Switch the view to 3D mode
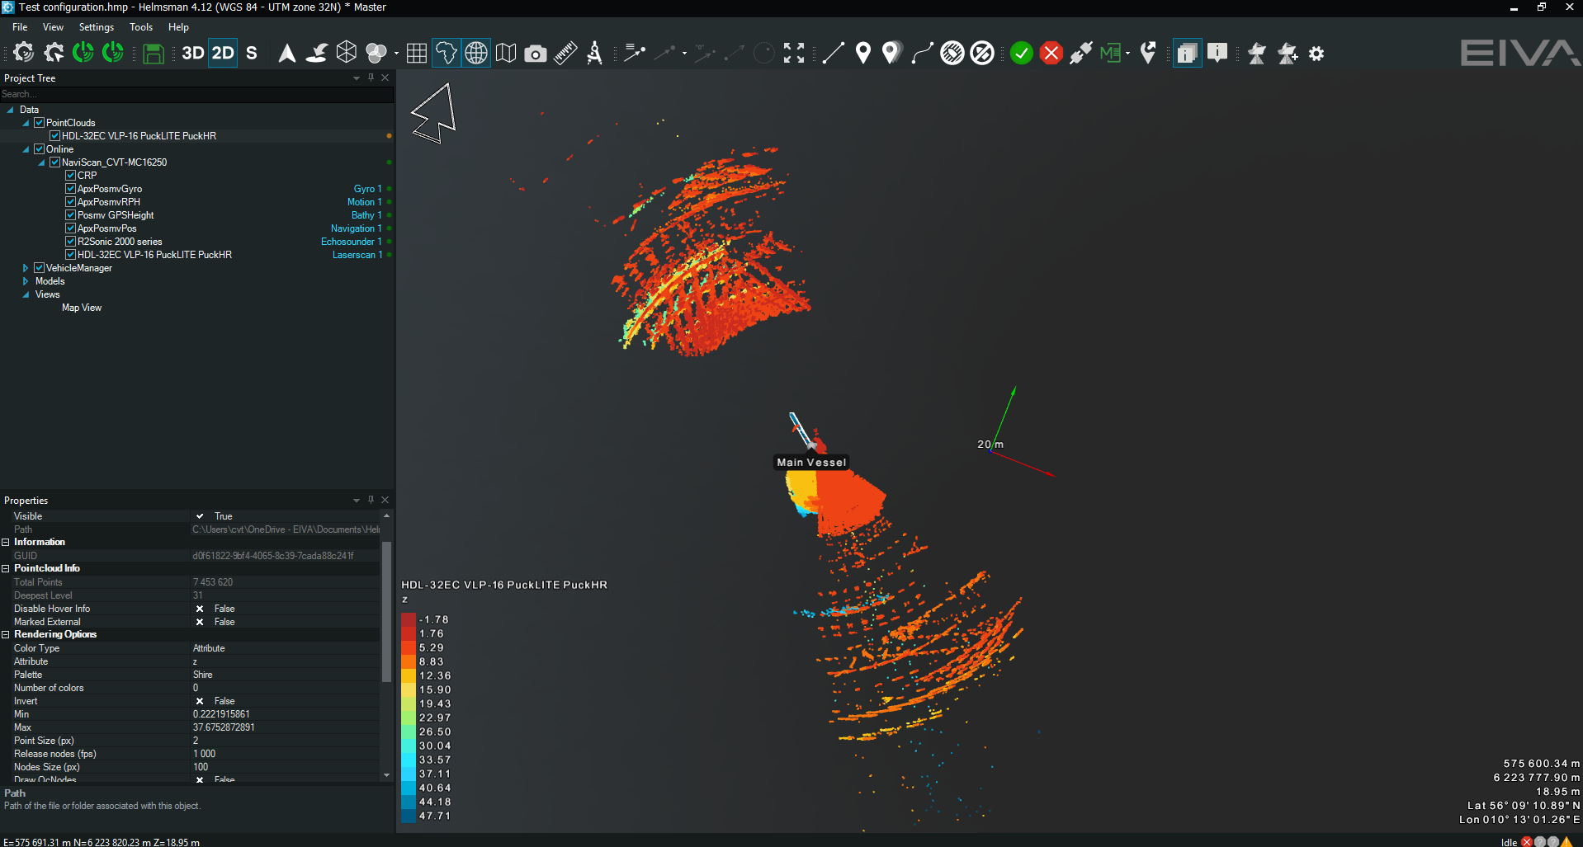 193,54
